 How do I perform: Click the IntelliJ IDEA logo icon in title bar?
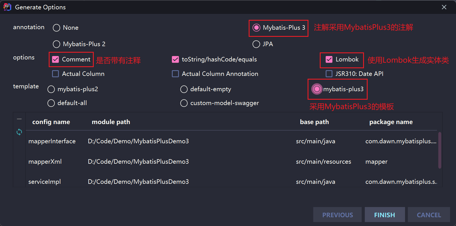click(x=7, y=7)
